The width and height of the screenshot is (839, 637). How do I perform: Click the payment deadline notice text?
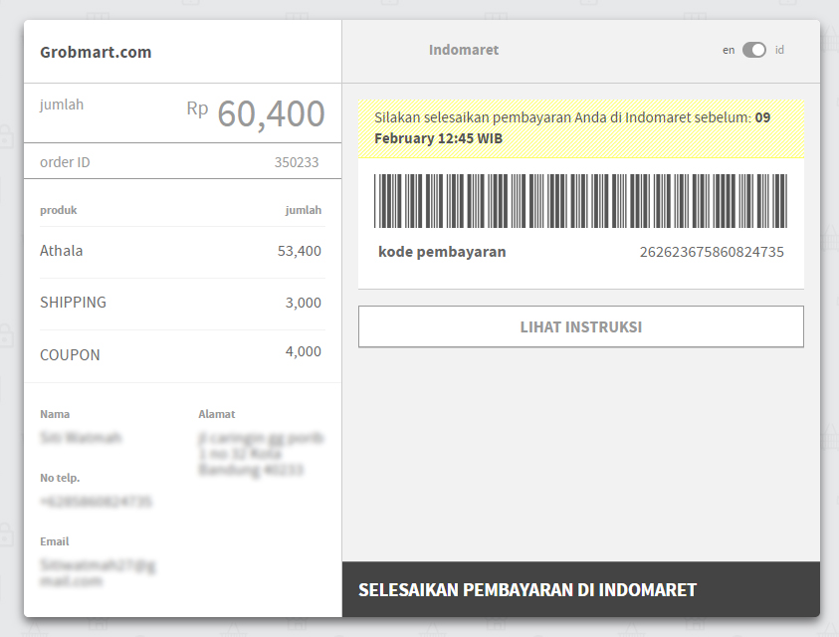click(x=572, y=128)
